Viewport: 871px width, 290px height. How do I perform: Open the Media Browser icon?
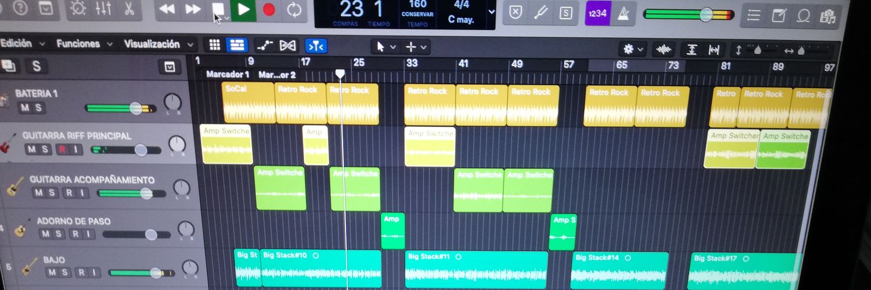[x=828, y=16]
